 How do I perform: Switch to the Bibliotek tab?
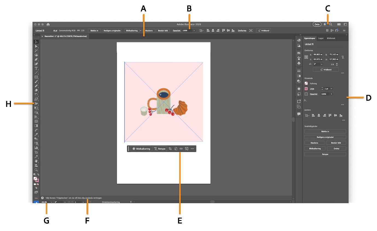[331, 38]
